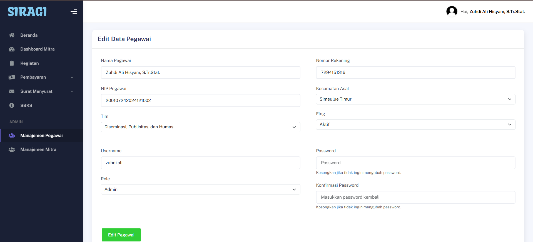The image size is (533, 242).
Task: Expand the Surat Menyurat submenu
Action: [72, 91]
